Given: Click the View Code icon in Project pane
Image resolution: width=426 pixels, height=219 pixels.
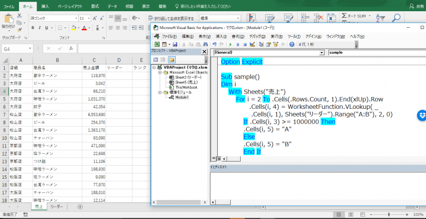Looking at the screenshot, I should [156, 60].
